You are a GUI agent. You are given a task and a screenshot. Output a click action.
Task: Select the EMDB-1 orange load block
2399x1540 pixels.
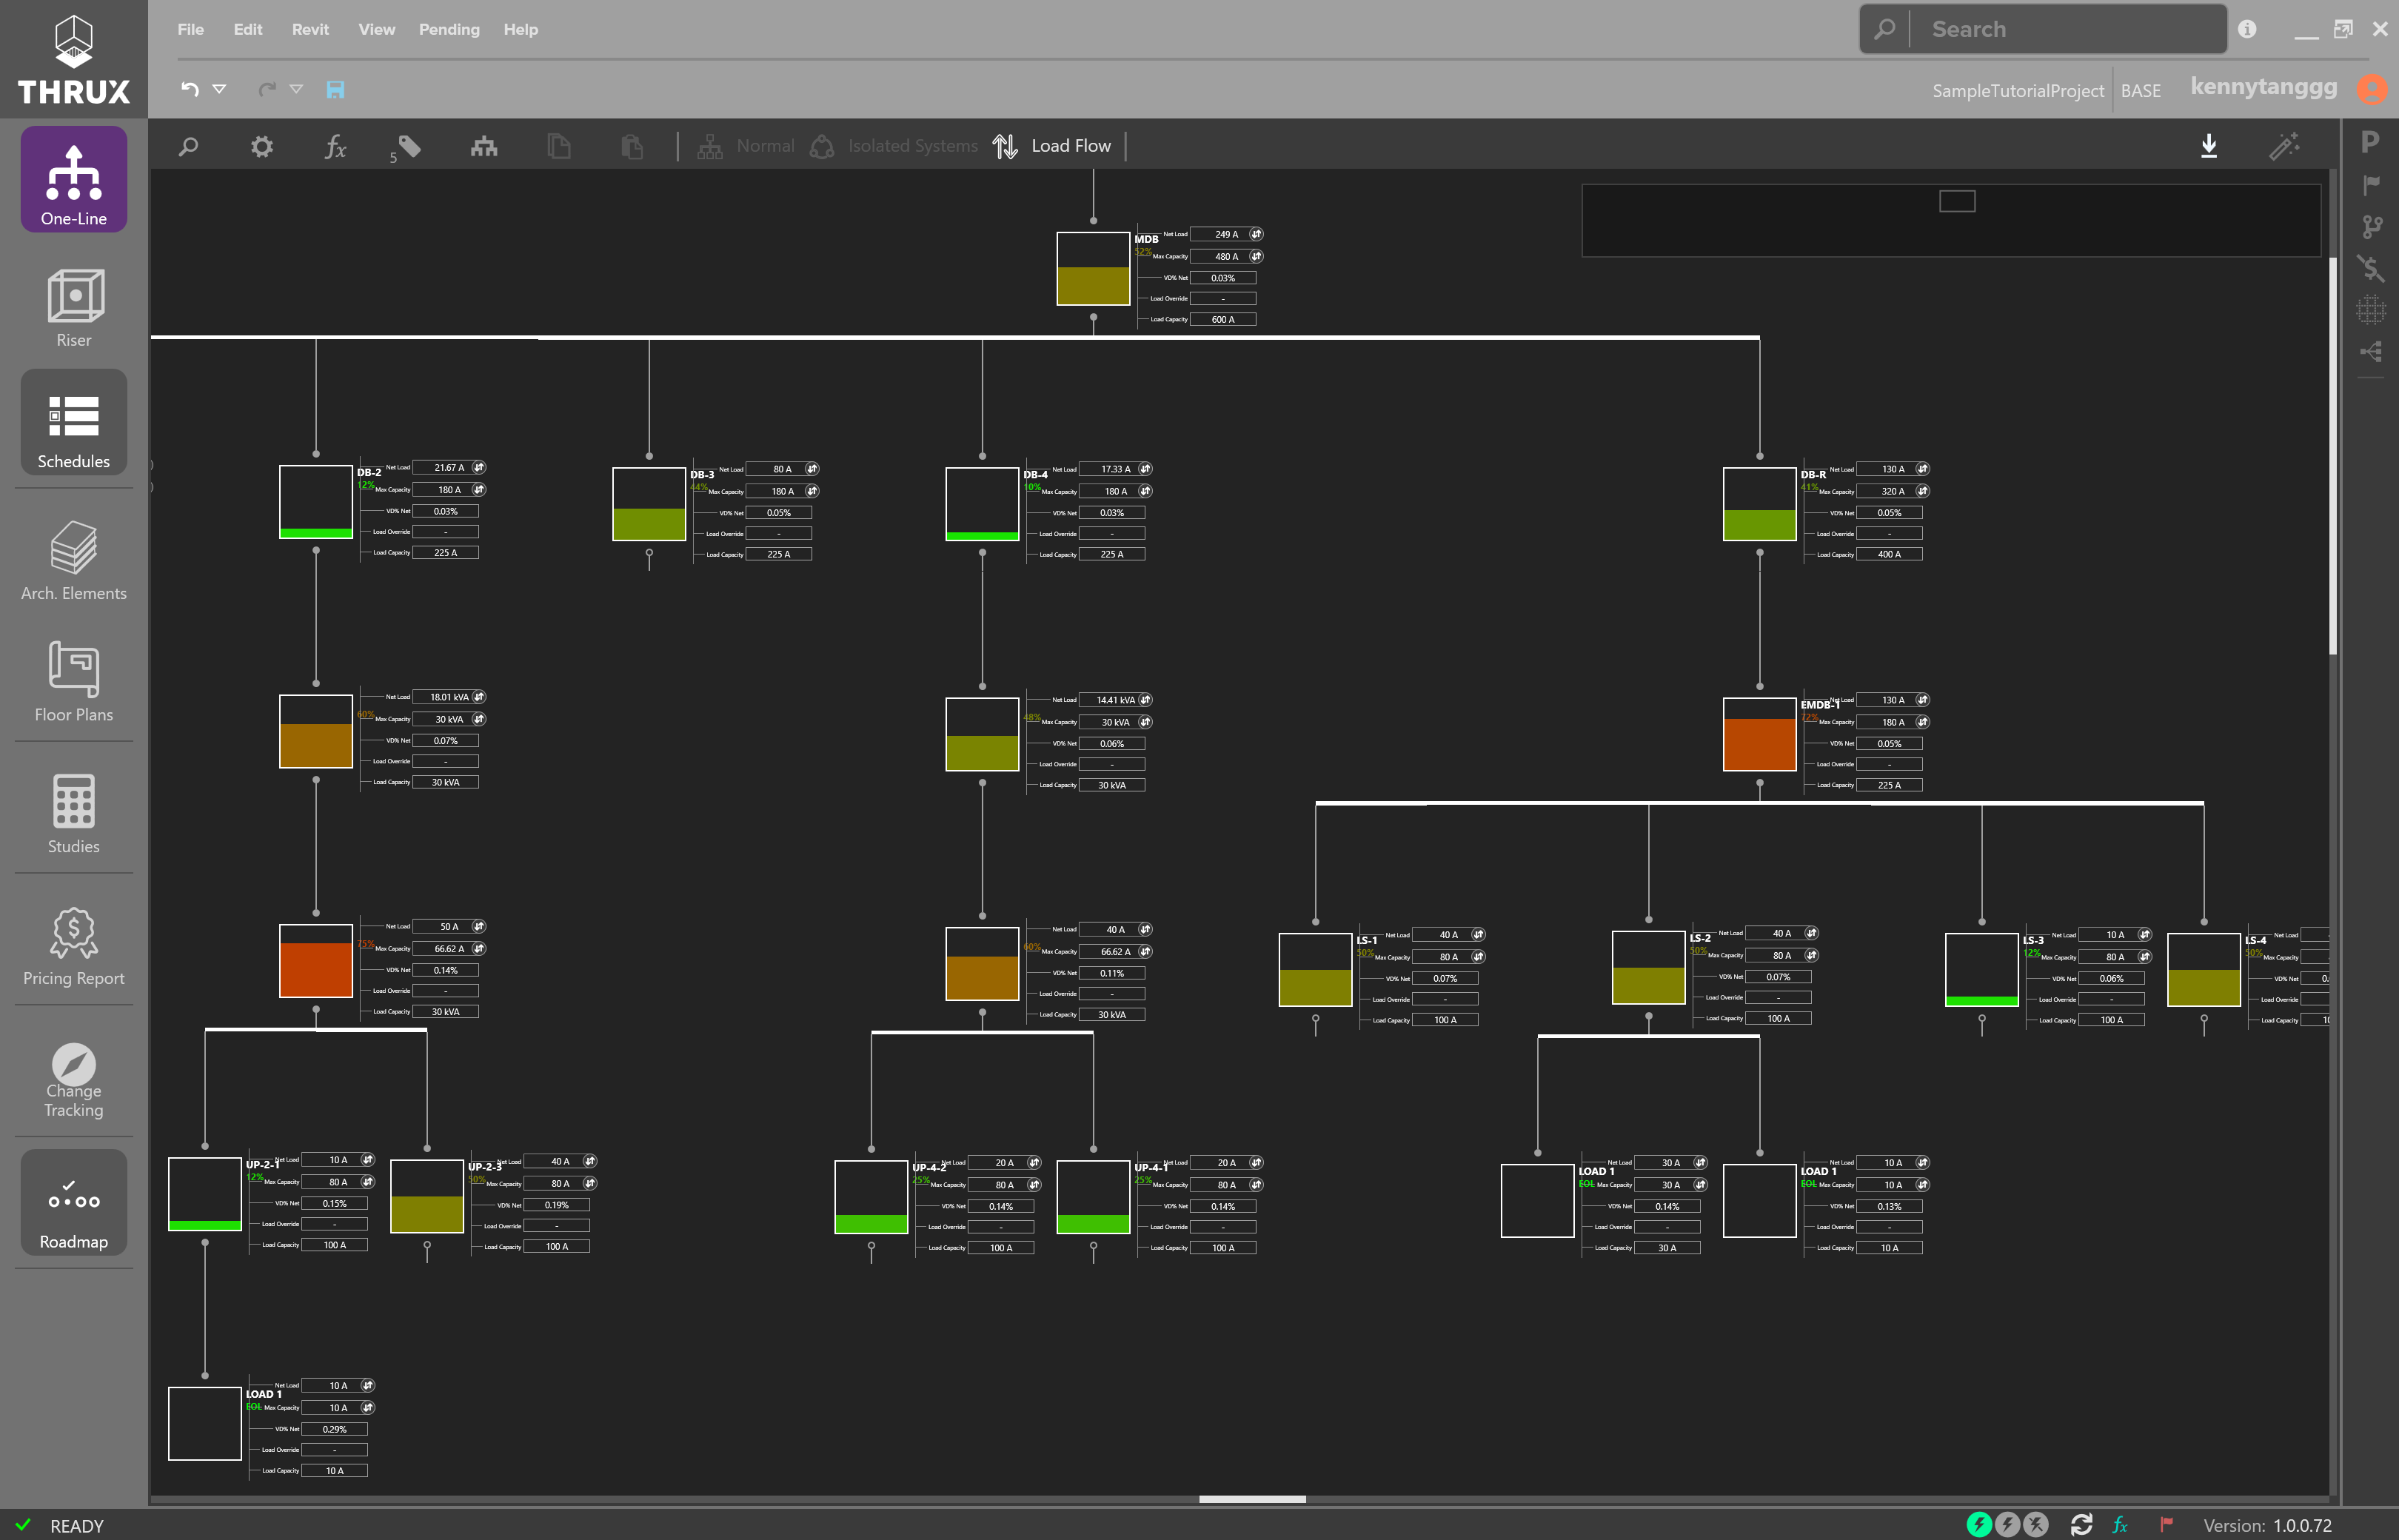click(1759, 734)
